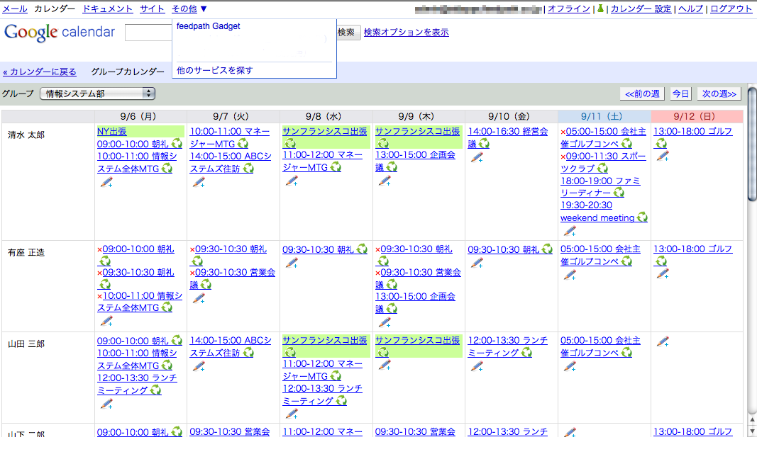This screenshot has height=459, width=757.
Task: Jump to today with 今日 button
Action: 680,93
